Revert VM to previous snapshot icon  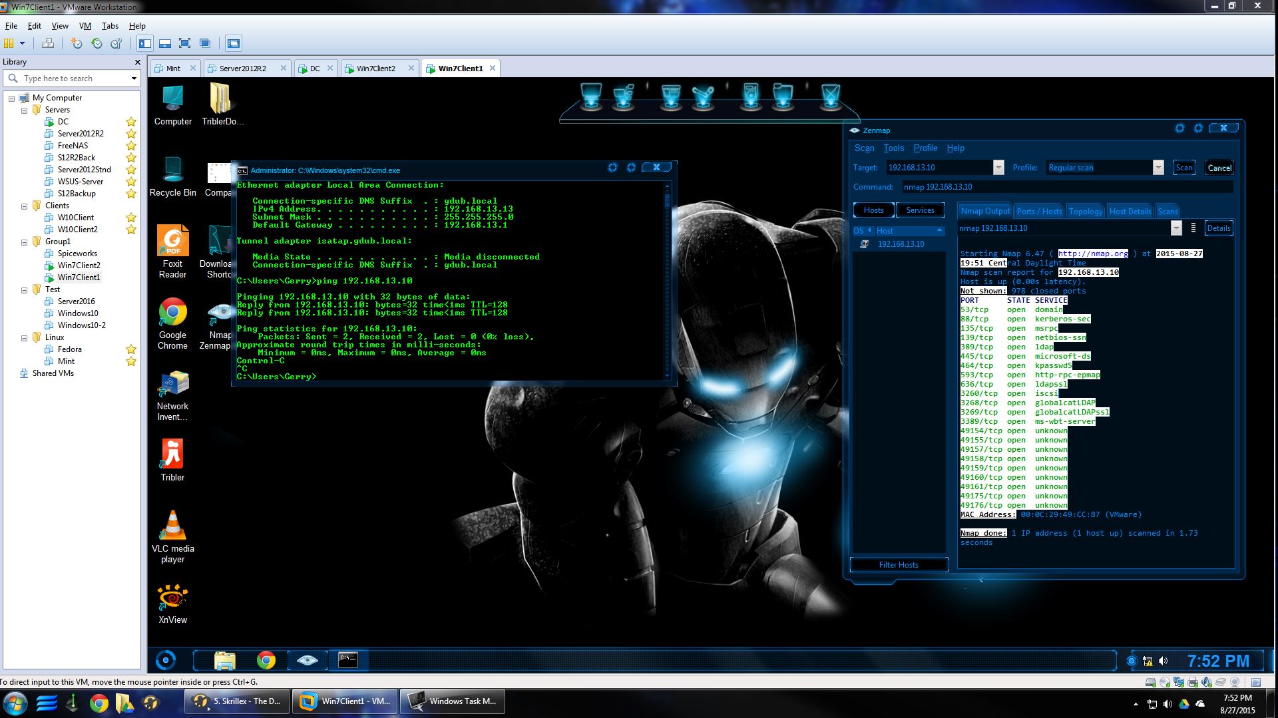click(97, 43)
